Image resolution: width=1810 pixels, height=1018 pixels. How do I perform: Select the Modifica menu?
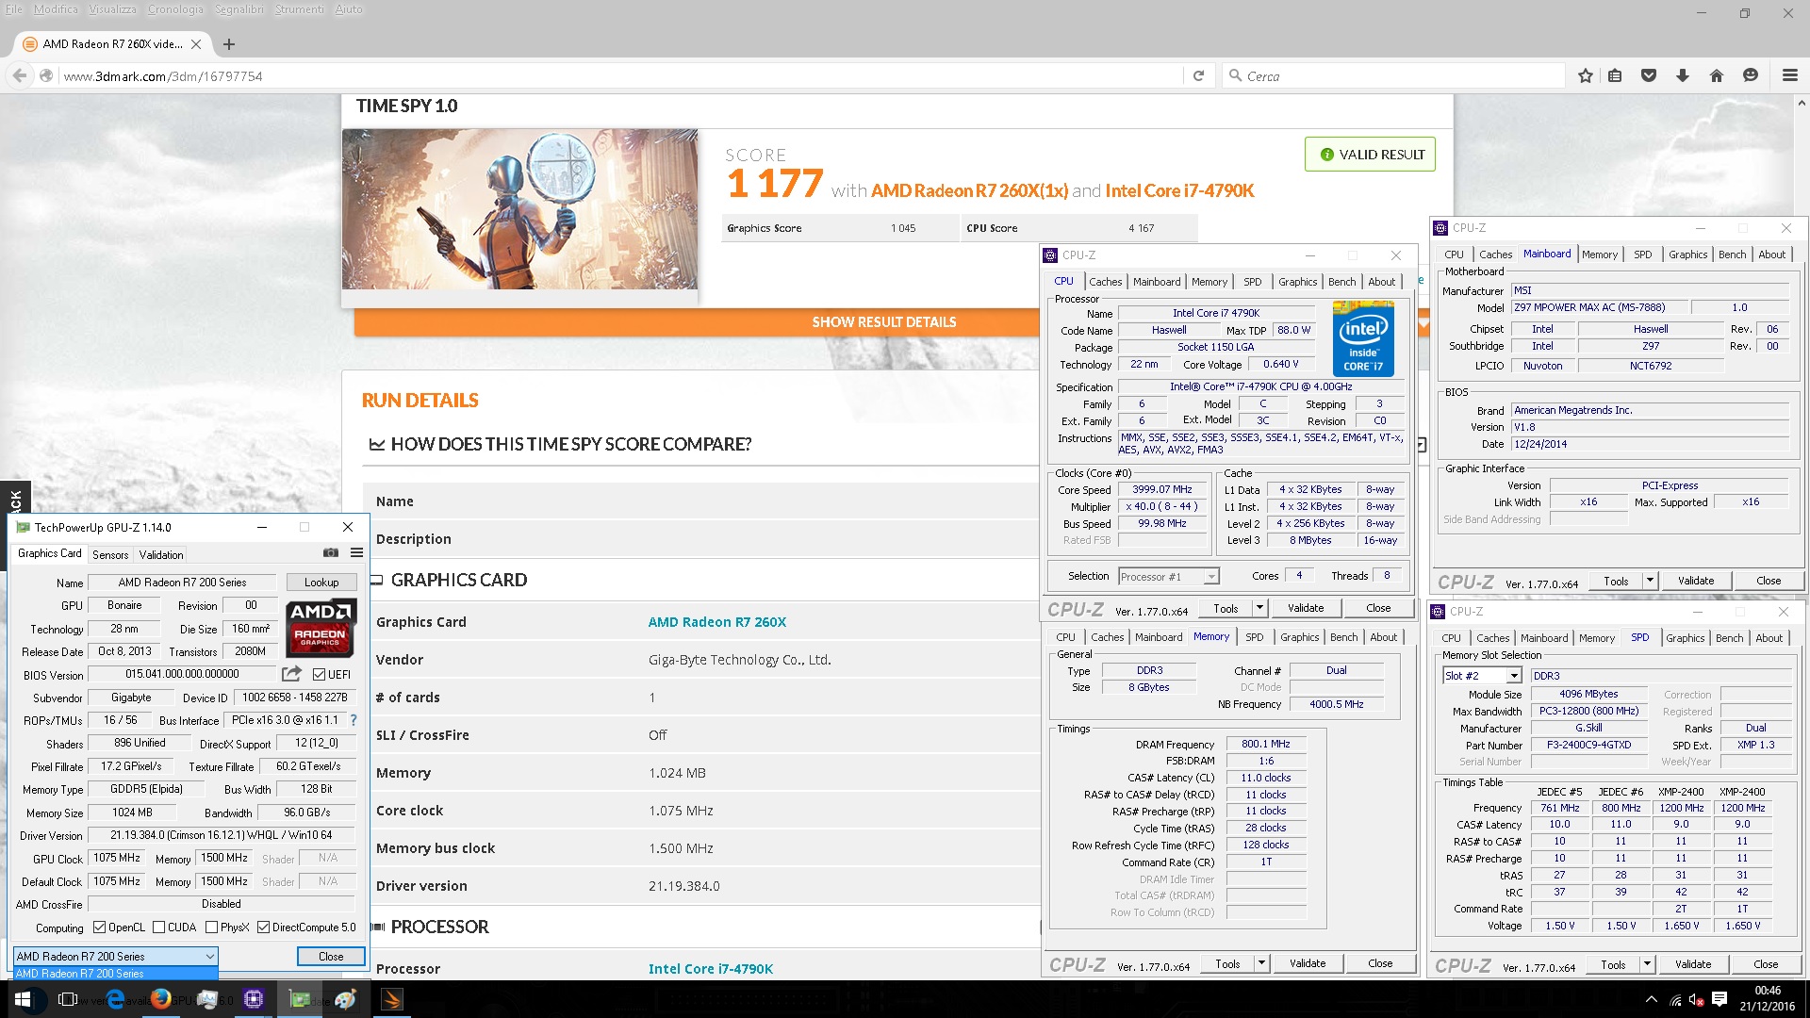[x=56, y=9]
